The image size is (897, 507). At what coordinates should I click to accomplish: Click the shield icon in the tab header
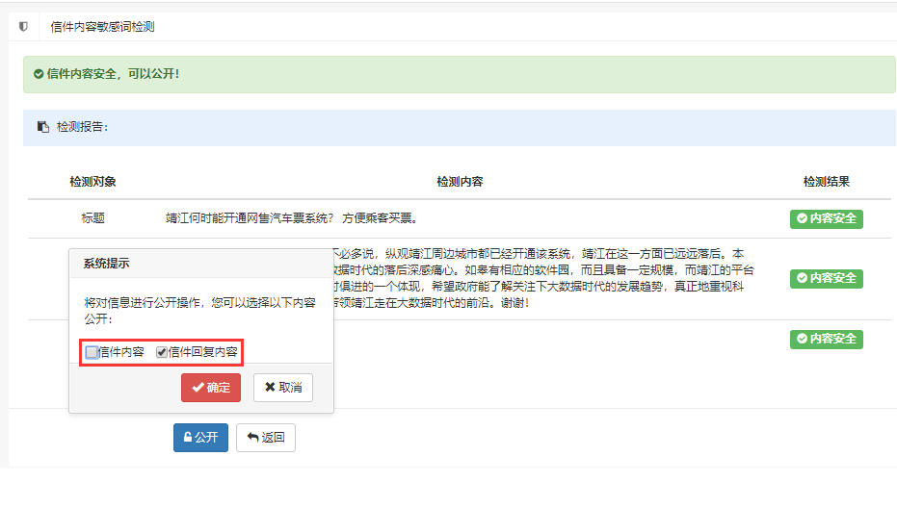[23, 27]
